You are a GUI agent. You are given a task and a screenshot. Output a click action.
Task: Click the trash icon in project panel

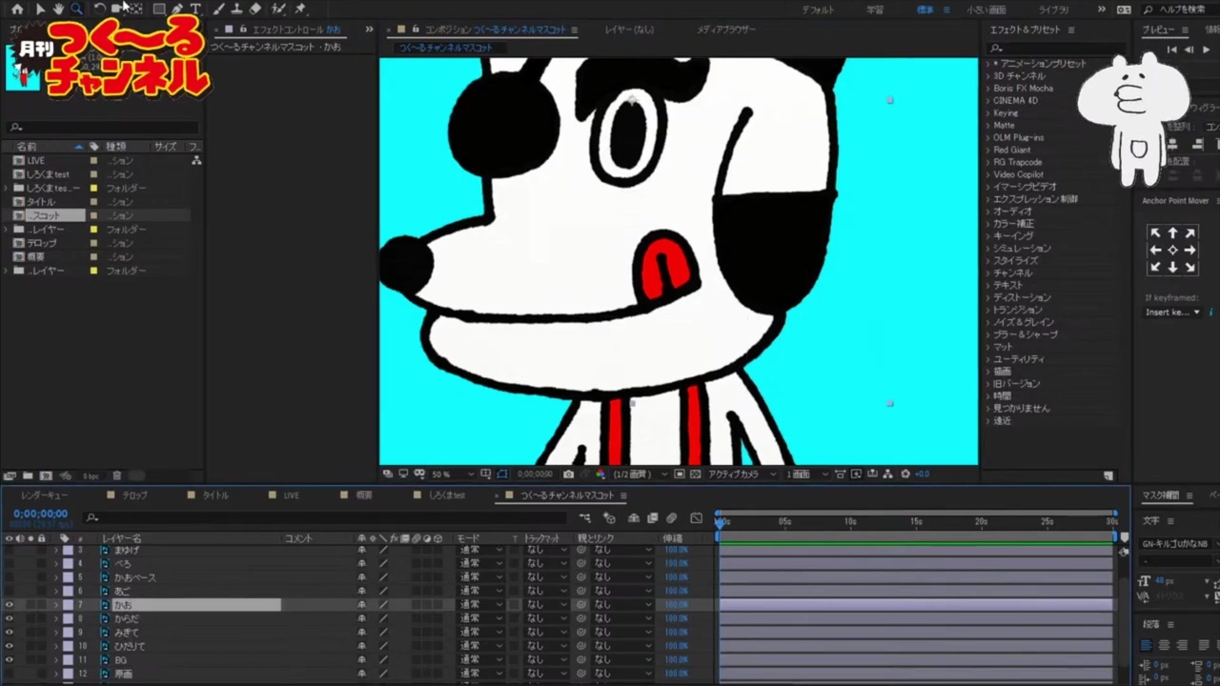point(117,475)
